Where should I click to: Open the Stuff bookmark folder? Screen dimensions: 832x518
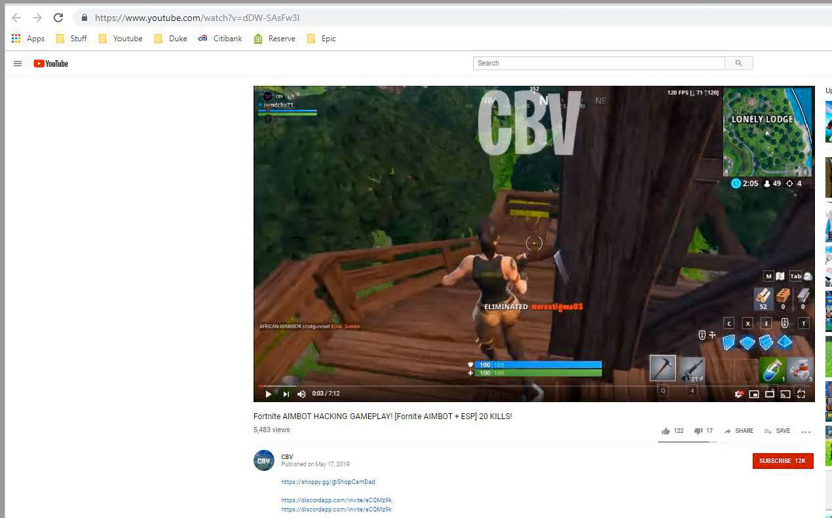[x=71, y=39]
